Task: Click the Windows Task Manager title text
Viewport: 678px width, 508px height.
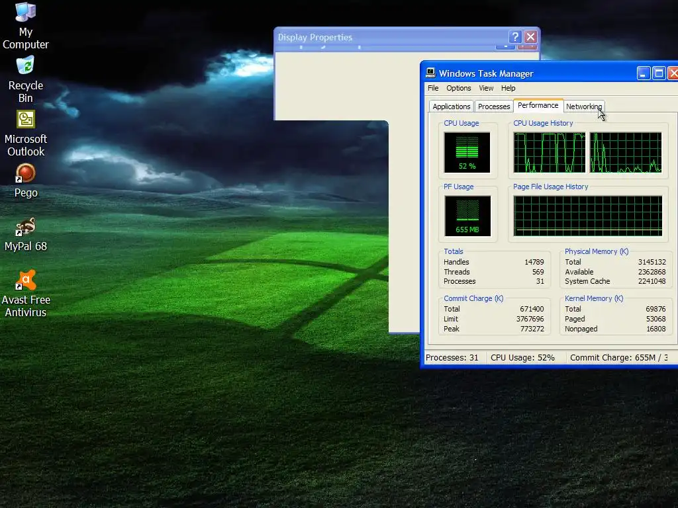Action: point(486,73)
